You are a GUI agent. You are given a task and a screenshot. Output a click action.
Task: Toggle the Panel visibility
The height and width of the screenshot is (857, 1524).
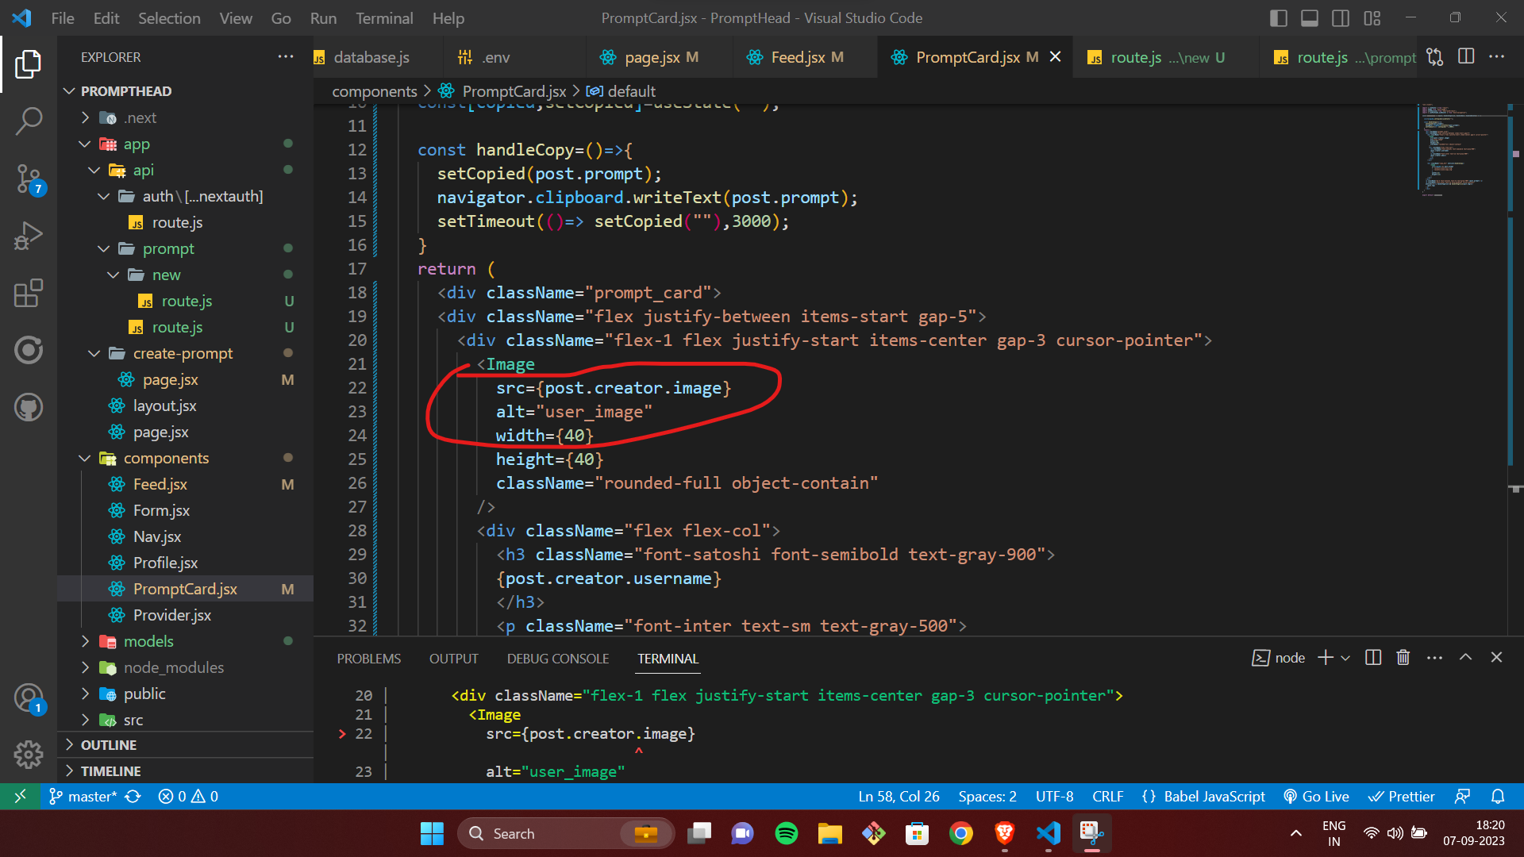tap(1310, 17)
